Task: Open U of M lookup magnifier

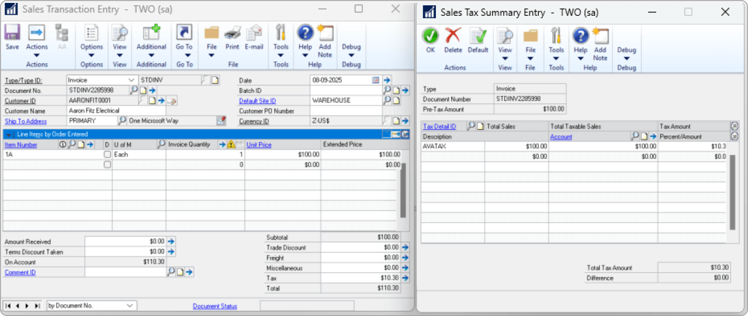Action: click(x=161, y=144)
